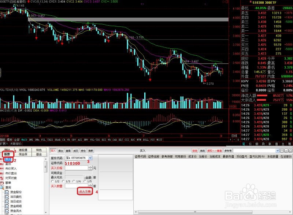Screen dimensions: 293x215
Task: Open the 市价卖出 market sell entry
Action: pyautogui.click(x=11, y=173)
